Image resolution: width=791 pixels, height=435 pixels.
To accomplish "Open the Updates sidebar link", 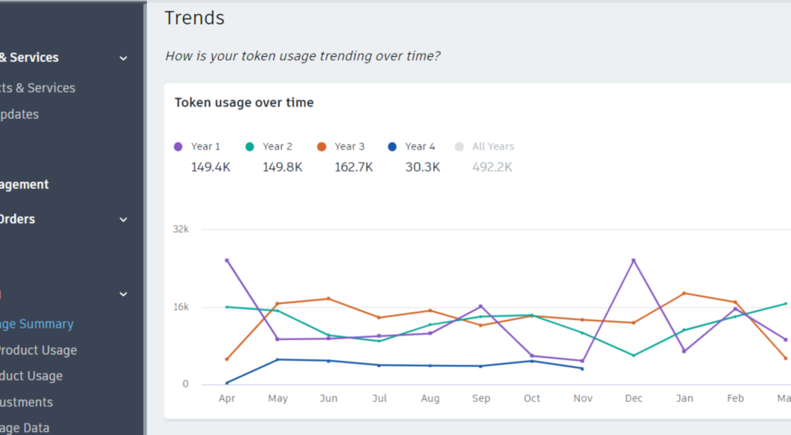I will 20,114.
